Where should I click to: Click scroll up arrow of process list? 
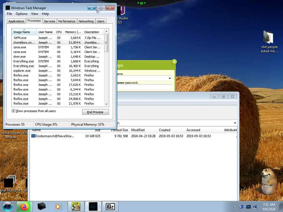point(106,31)
